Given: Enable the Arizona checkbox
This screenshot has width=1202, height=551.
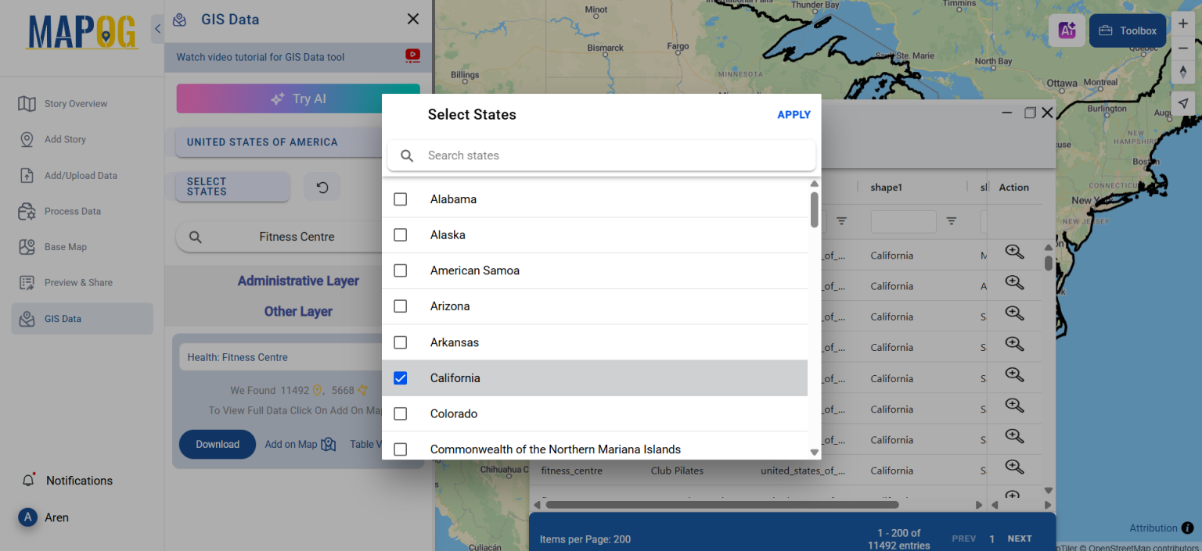Looking at the screenshot, I should [x=400, y=306].
